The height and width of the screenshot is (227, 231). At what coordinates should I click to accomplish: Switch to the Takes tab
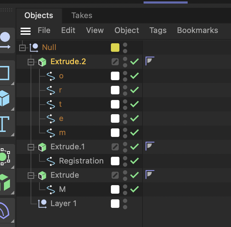pos(82,16)
